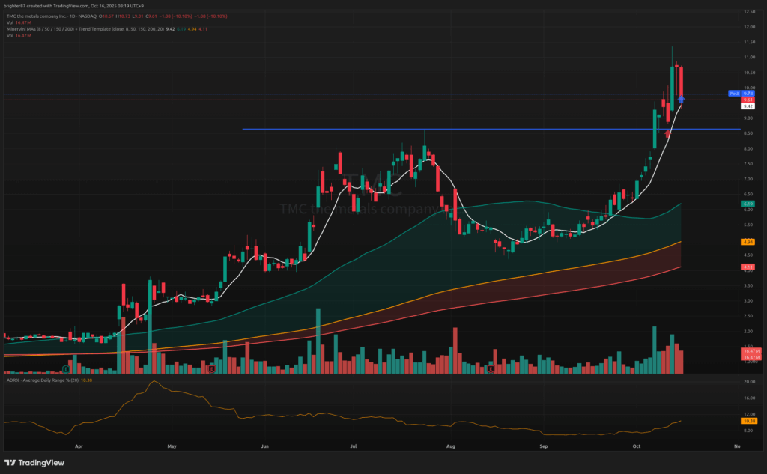The height and width of the screenshot is (474, 767).
Task: Click the Jul label on time axis
Action: (352, 446)
